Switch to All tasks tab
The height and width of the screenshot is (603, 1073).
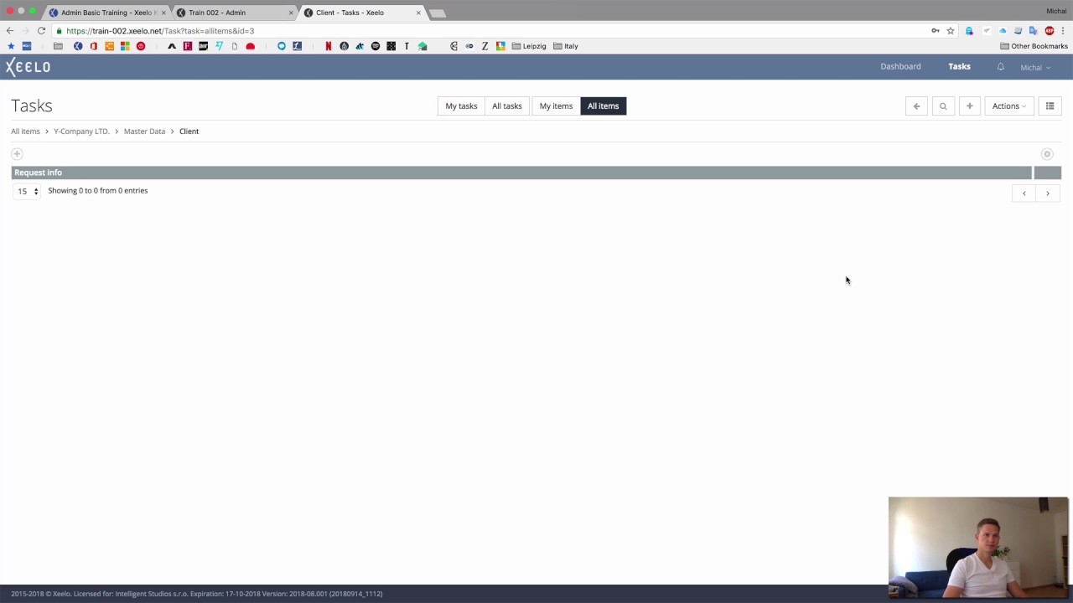click(506, 106)
